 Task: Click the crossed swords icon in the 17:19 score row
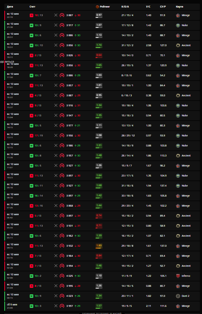pyautogui.click(x=56, y=136)
